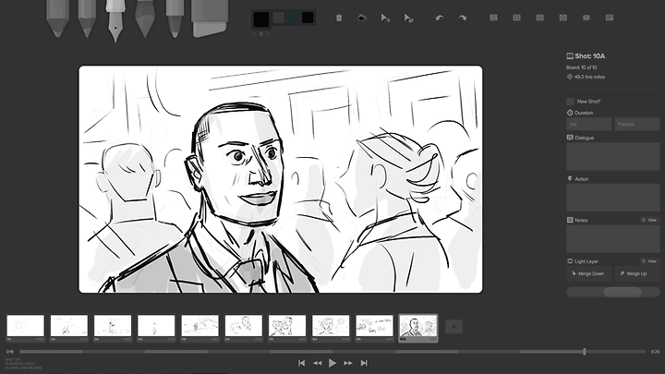Click the Dialogue text area
The width and height of the screenshot is (665, 374).
point(613,156)
